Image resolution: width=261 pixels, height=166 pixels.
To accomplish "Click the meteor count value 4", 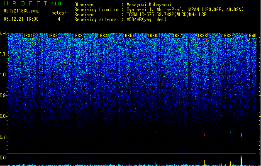I will [59, 19].
